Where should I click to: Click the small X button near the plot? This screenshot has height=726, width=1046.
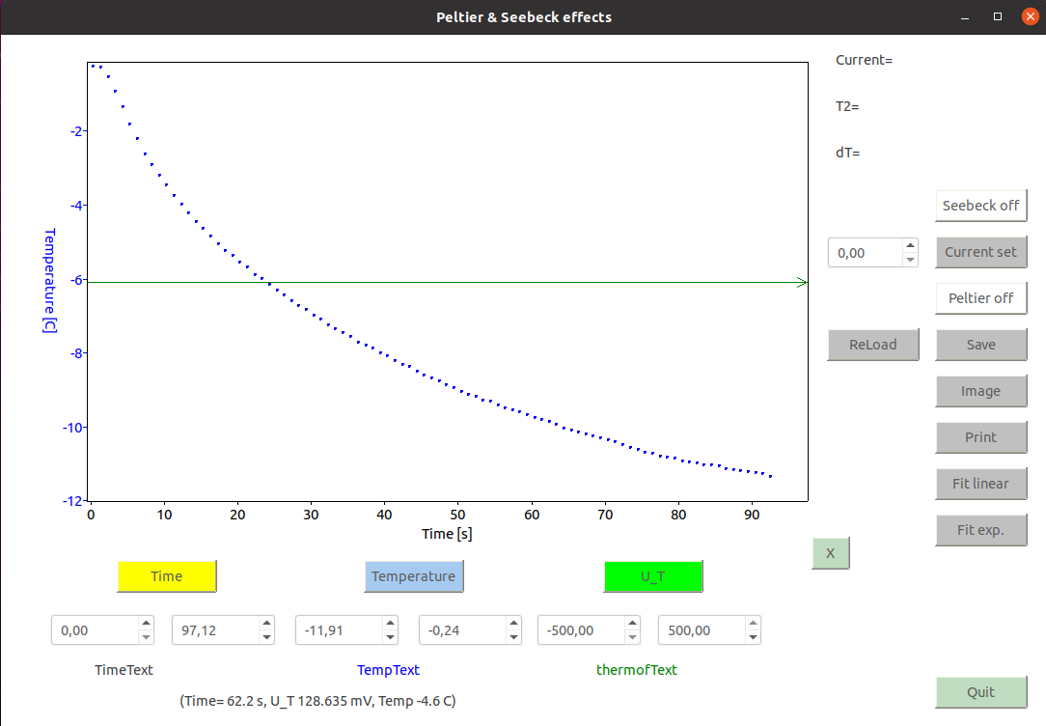click(x=831, y=553)
